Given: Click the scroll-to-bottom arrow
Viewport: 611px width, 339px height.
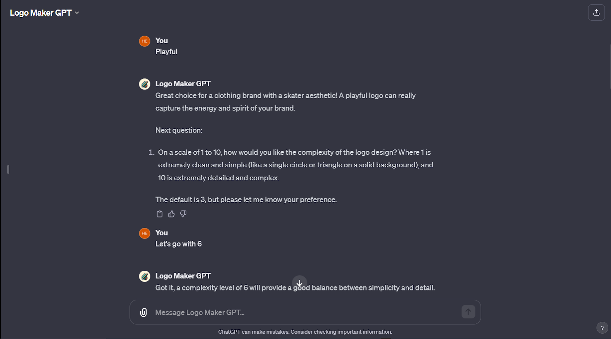Looking at the screenshot, I should click(x=299, y=283).
